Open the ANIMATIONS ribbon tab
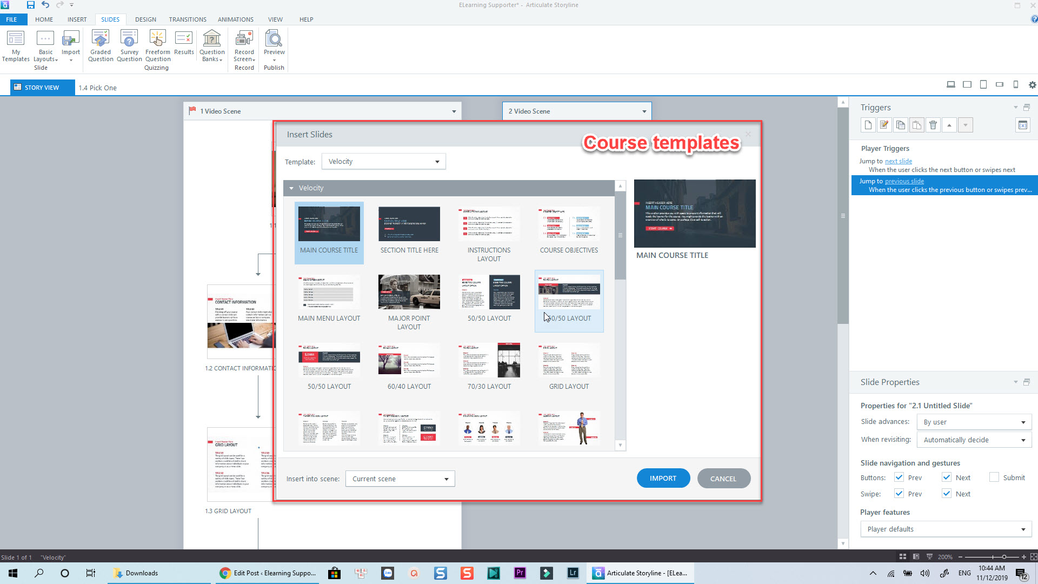Image resolution: width=1038 pixels, height=584 pixels. click(x=235, y=19)
